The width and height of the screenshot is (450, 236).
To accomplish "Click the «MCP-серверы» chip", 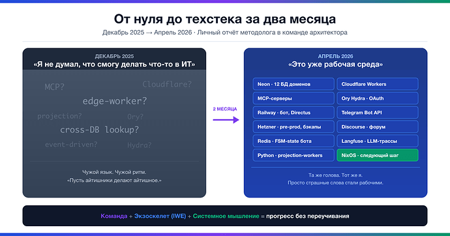I will click(x=293, y=98).
